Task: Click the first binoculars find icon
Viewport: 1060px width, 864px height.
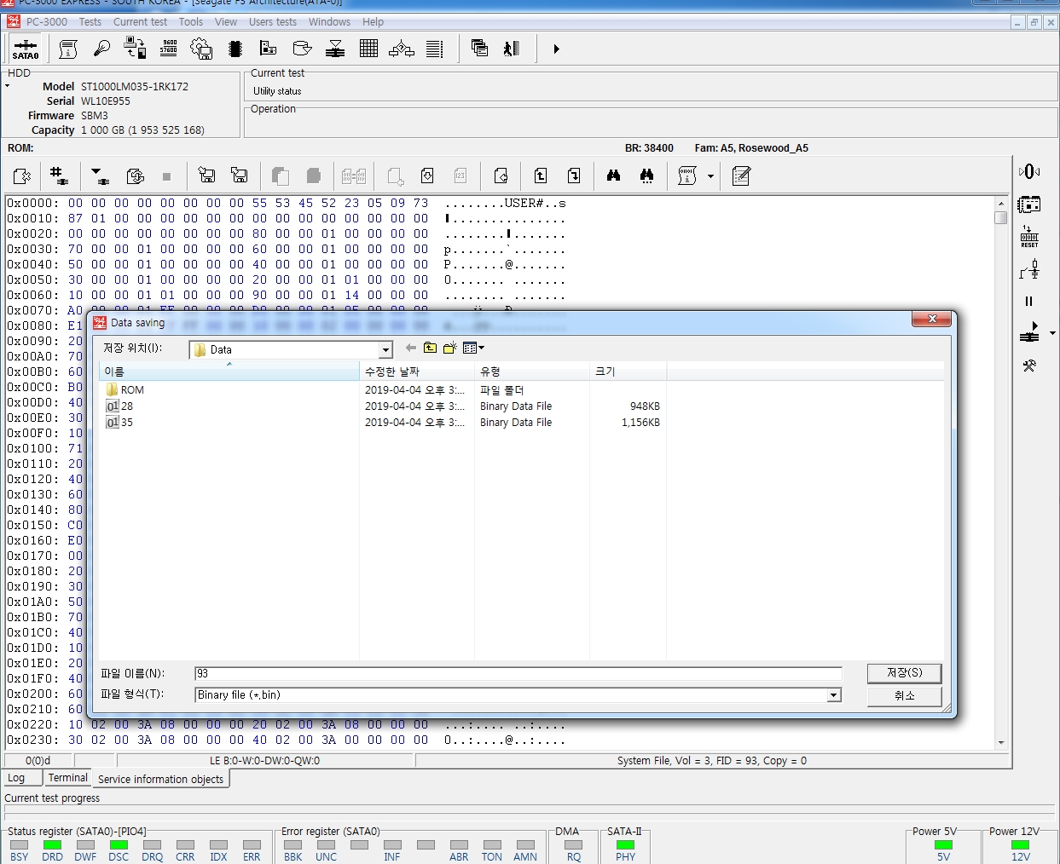Action: pyautogui.click(x=613, y=176)
